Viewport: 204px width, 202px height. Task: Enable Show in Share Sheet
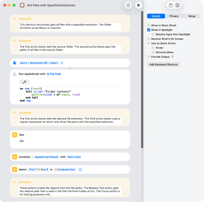149,25
